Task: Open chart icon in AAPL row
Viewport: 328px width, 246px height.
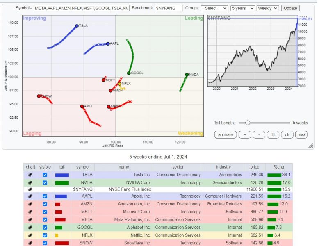Action: [30, 196]
